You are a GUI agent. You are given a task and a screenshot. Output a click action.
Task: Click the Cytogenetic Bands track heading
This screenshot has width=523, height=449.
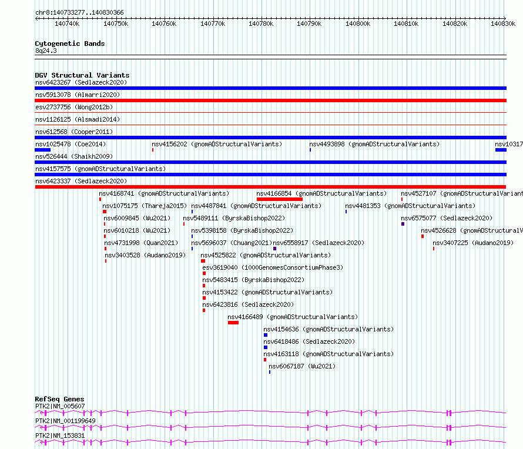[x=70, y=43]
